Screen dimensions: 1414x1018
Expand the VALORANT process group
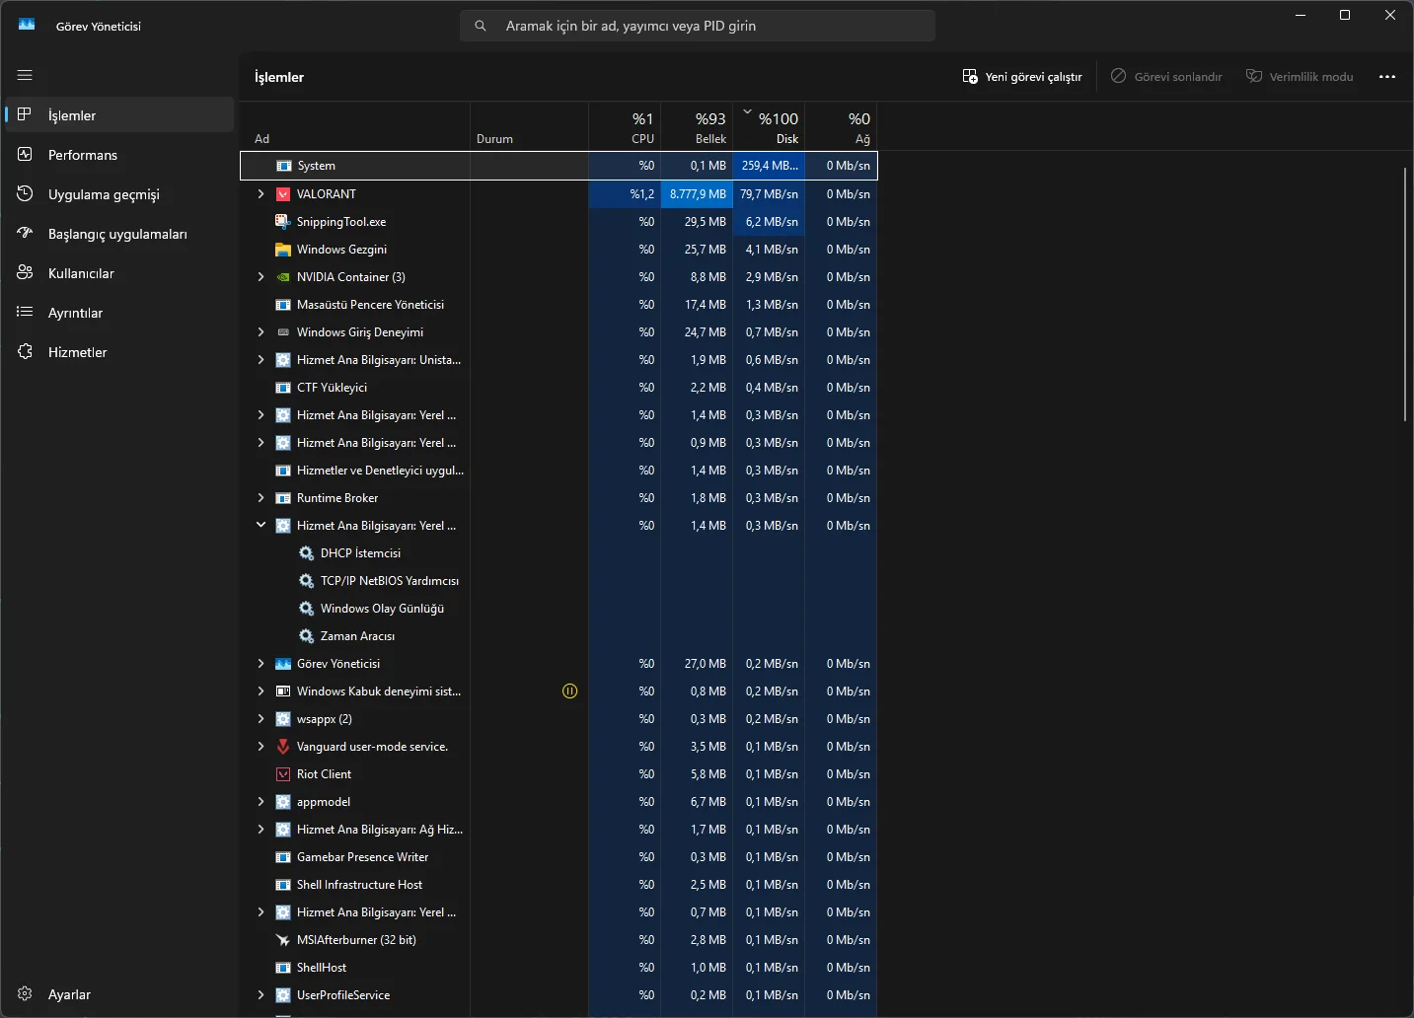click(260, 194)
